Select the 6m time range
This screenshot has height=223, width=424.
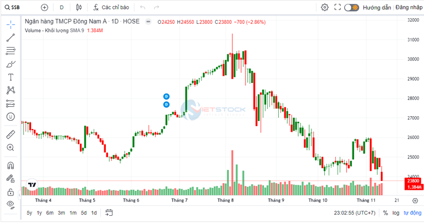pyautogui.click(x=50, y=213)
